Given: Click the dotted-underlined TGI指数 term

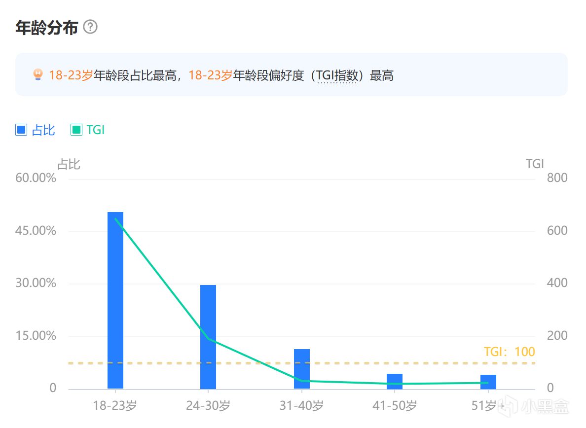Looking at the screenshot, I should 336,76.
